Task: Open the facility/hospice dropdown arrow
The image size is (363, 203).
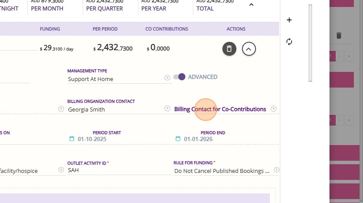Action: click(x=61, y=170)
